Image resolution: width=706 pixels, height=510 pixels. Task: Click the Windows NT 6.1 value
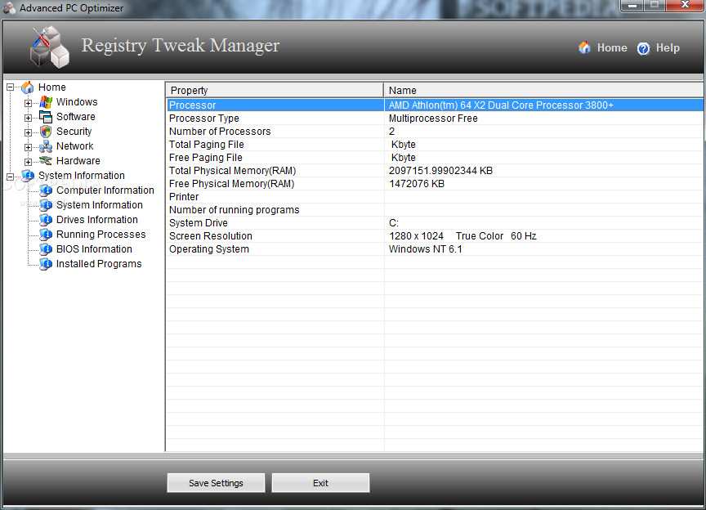(x=426, y=248)
